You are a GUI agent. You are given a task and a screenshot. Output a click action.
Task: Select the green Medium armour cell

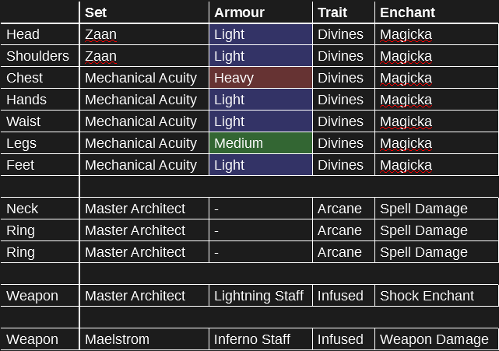(261, 143)
